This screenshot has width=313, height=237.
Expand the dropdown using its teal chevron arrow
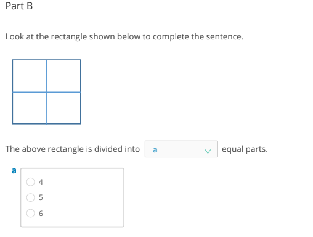tap(208, 151)
